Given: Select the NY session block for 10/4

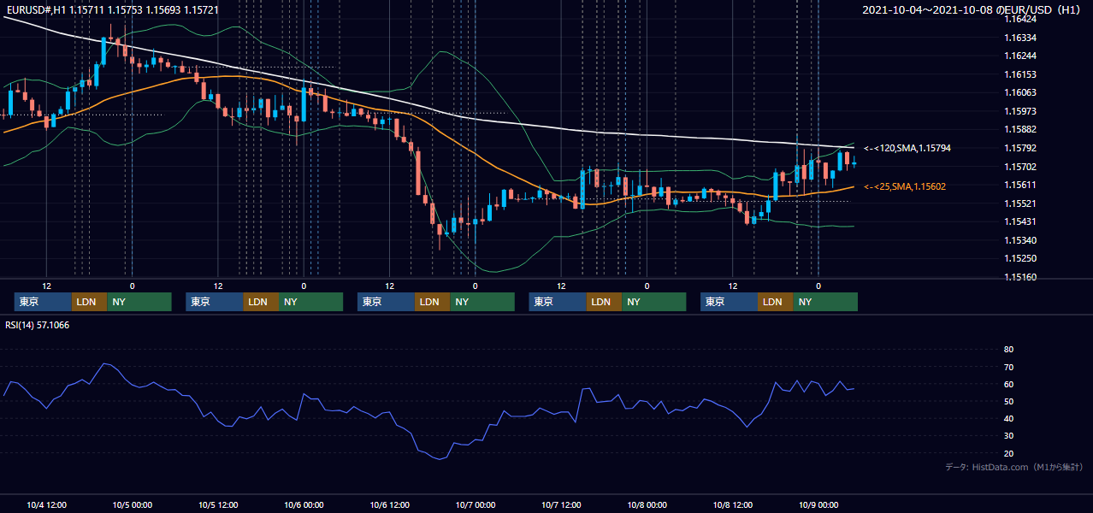Looking at the screenshot, I should coord(139,302).
